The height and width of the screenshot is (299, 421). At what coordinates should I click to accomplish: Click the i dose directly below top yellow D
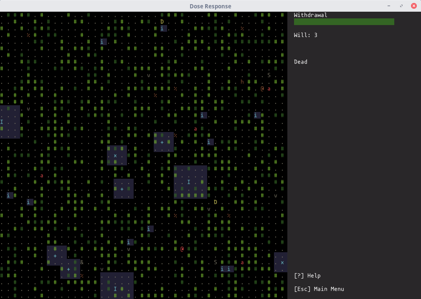click(x=162, y=28)
